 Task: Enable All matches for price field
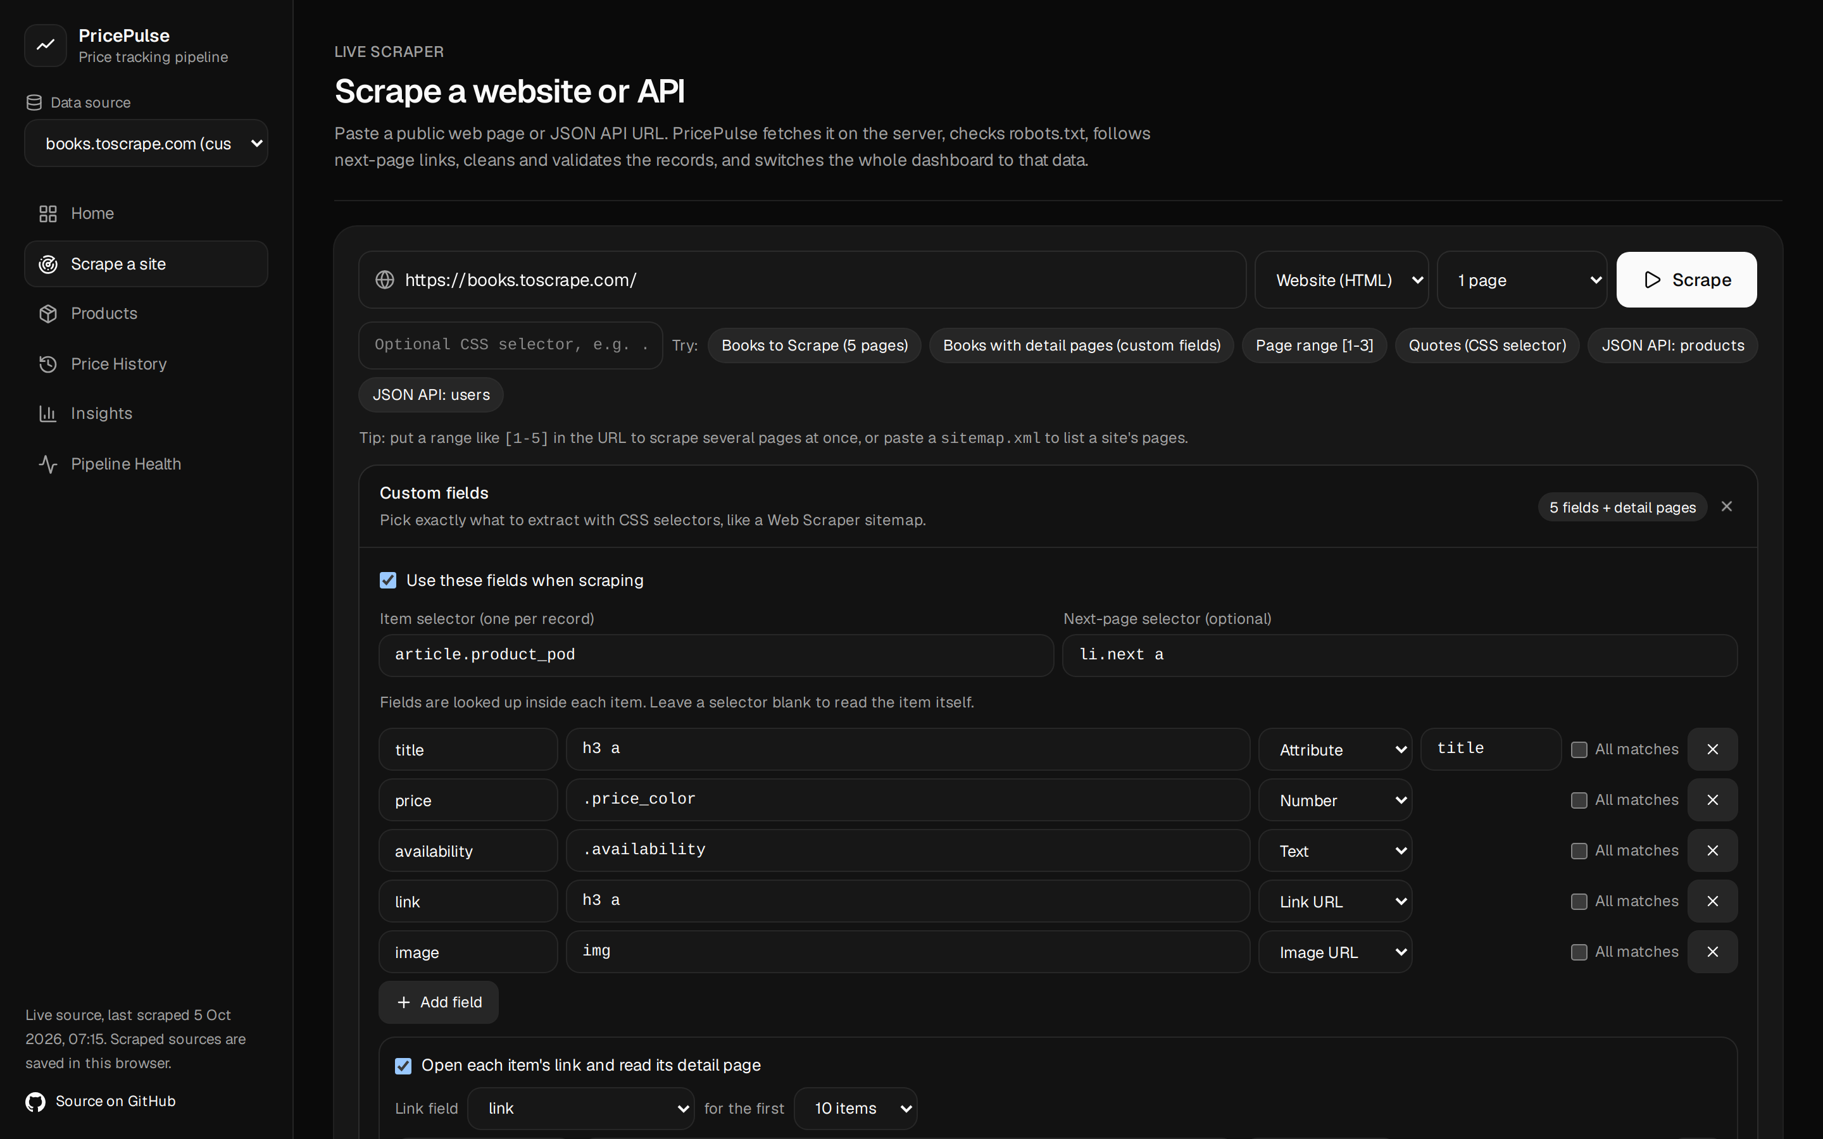tap(1579, 800)
